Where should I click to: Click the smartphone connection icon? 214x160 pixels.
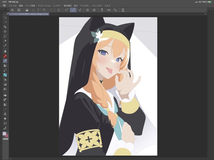(123, 10)
